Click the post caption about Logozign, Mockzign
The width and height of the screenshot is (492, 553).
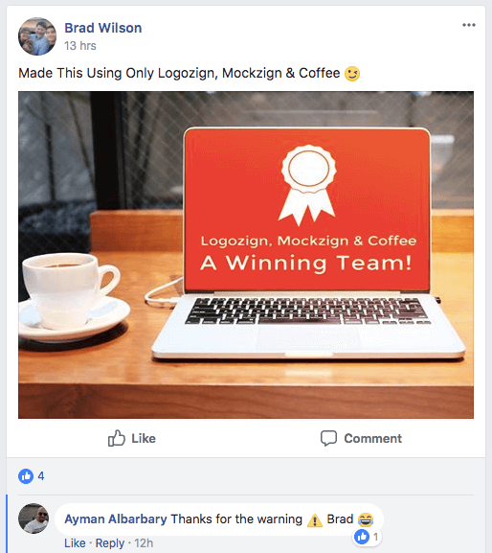pyautogui.click(x=179, y=73)
